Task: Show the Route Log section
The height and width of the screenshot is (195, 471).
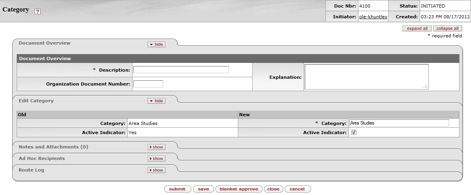Action: point(156,170)
